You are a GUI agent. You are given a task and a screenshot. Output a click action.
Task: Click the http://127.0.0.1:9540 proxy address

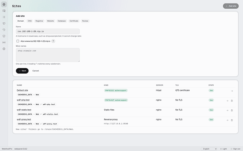pos(116,124)
